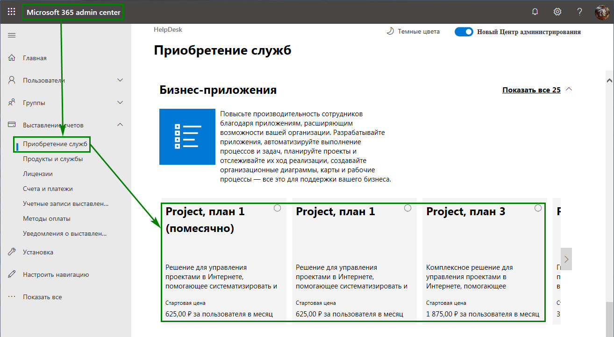This screenshot has width=614, height=337.
Task: Collapse the Выставление счетов chevron
Action: pyautogui.click(x=120, y=125)
